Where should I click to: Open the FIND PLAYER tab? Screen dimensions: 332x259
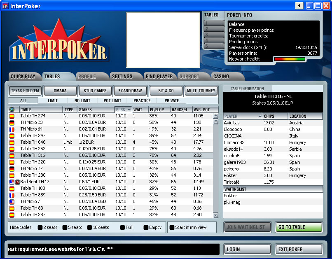coord(159,77)
